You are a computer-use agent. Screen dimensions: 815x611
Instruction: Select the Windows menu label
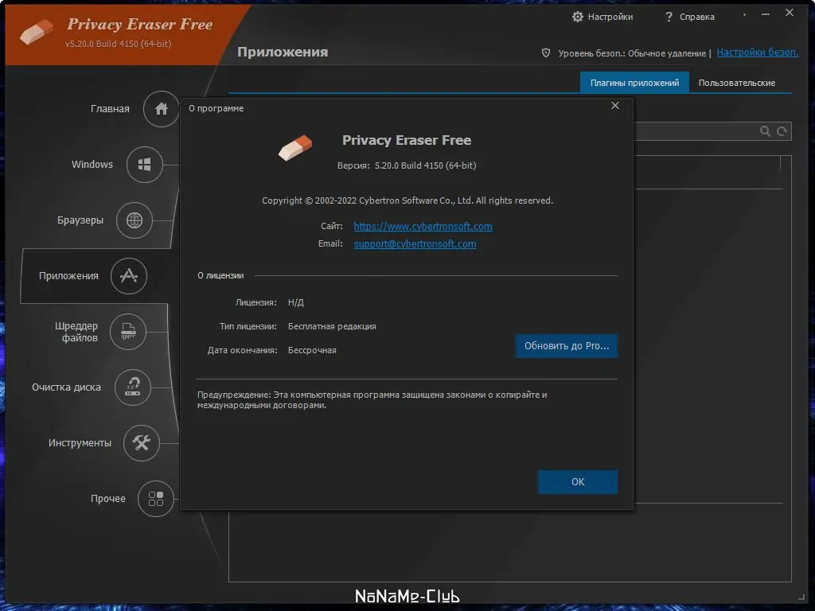pyautogui.click(x=92, y=164)
